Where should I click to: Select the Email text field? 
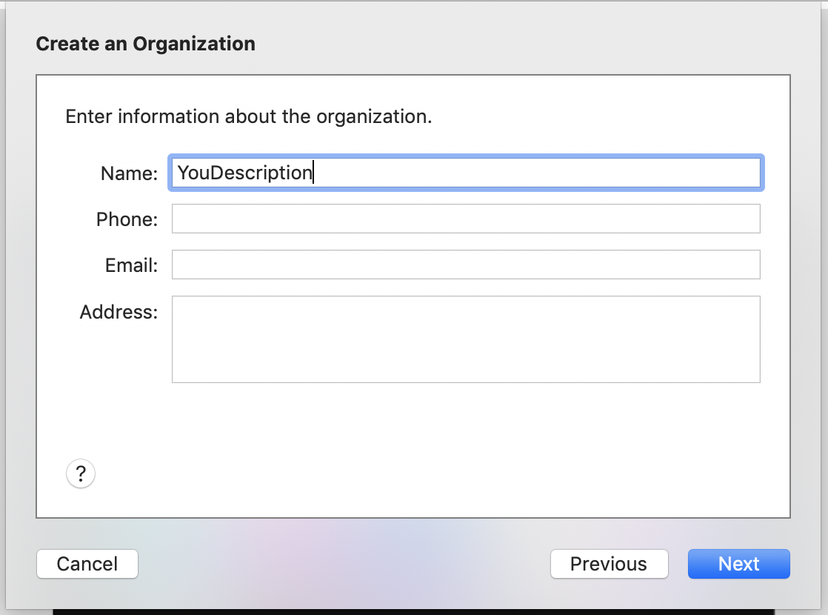pyautogui.click(x=466, y=265)
